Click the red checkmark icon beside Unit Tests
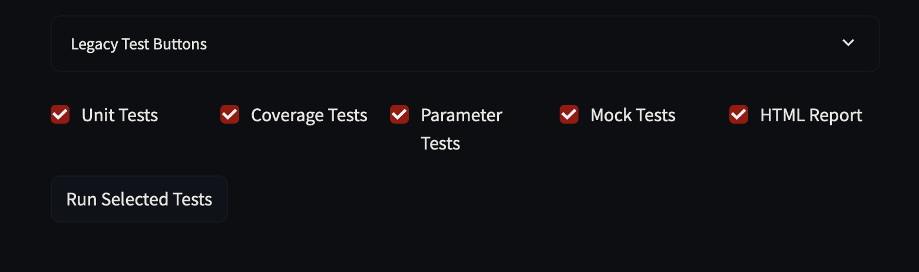Screen dimensions: 919x272 tap(60, 114)
